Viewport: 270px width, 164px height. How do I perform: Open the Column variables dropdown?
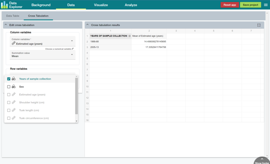pos(72,41)
